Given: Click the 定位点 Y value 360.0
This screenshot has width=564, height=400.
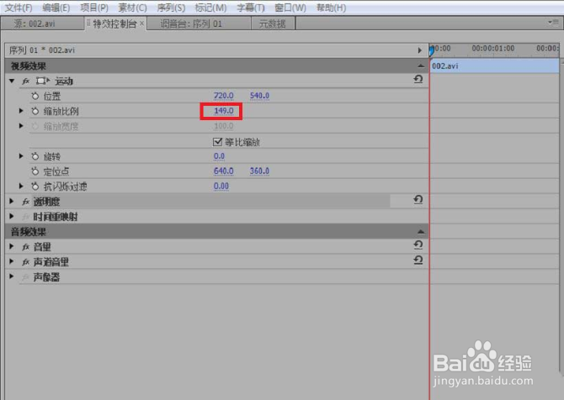Looking at the screenshot, I should (260, 171).
